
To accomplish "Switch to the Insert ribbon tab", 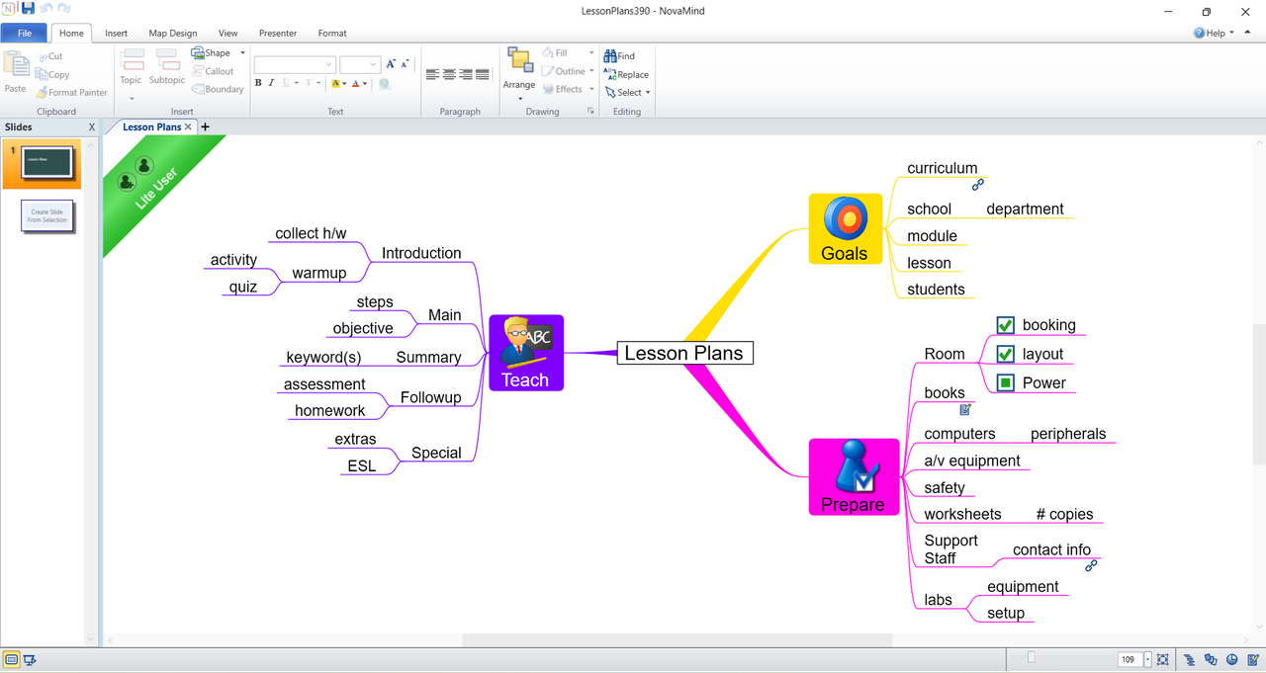I will [x=117, y=33].
